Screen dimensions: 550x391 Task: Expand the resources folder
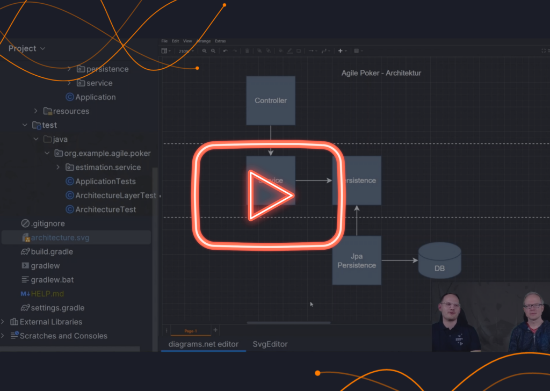(36, 111)
